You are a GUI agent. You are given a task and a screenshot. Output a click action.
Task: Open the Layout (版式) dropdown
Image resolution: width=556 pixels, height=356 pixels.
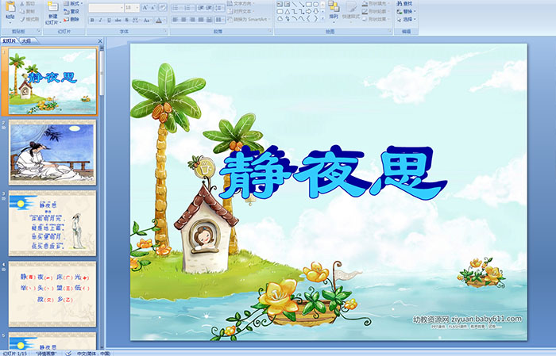(x=73, y=3)
